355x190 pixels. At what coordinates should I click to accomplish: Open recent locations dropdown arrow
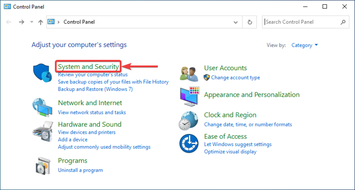click(x=32, y=22)
